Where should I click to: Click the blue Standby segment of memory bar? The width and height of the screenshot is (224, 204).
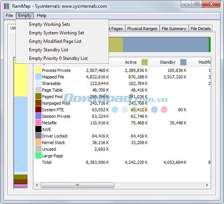165,45
